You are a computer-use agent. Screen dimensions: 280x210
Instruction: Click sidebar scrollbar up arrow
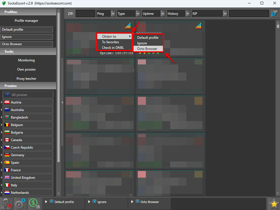click(58, 11)
